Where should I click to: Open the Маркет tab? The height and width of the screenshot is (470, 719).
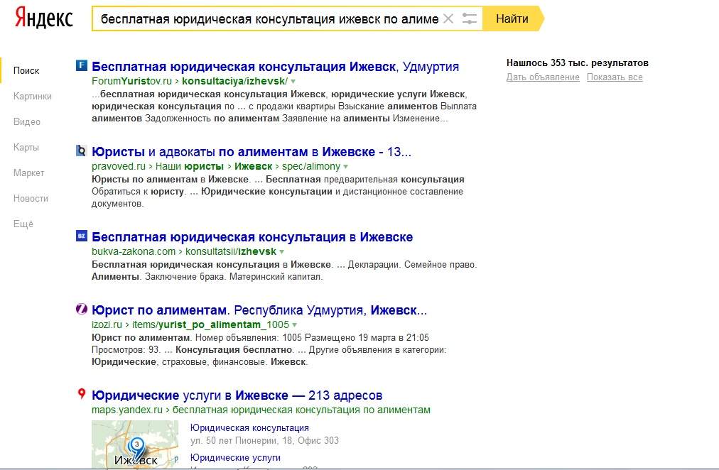tap(29, 173)
